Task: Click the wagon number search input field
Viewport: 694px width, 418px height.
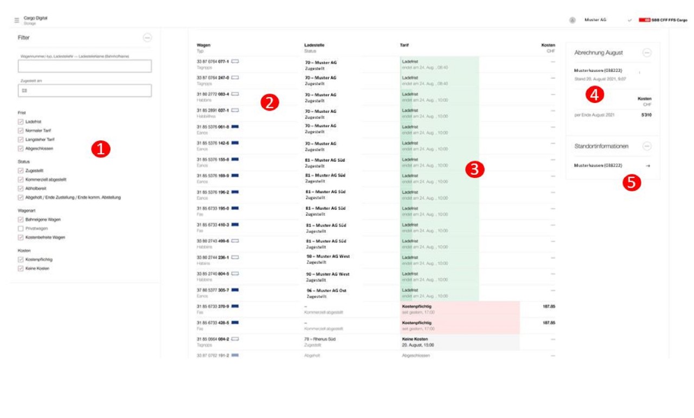Action: (x=85, y=66)
